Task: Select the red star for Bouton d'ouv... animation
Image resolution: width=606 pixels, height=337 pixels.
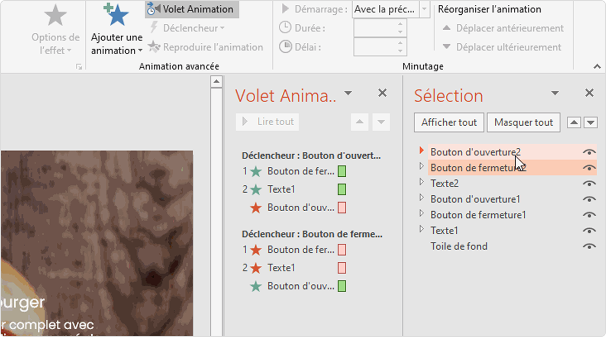Action: [256, 208]
